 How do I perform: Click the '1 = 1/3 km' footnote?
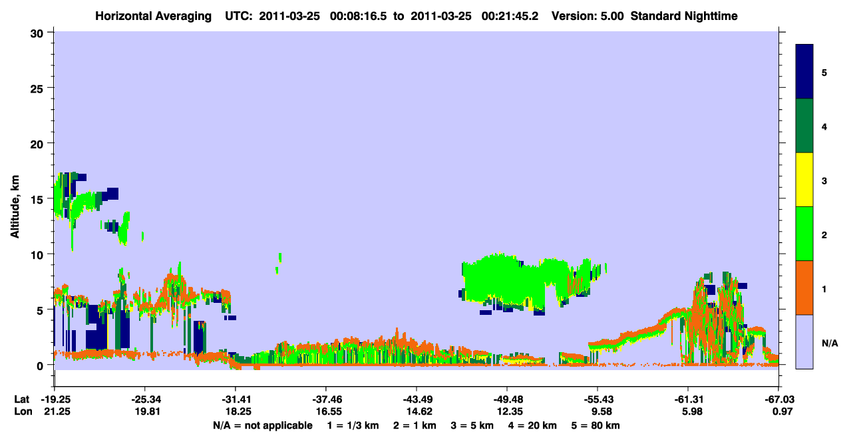point(353,425)
